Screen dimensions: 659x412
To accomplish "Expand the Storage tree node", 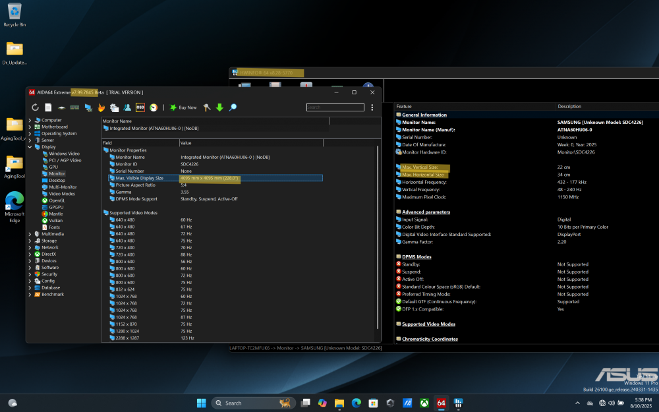I will click(x=30, y=241).
